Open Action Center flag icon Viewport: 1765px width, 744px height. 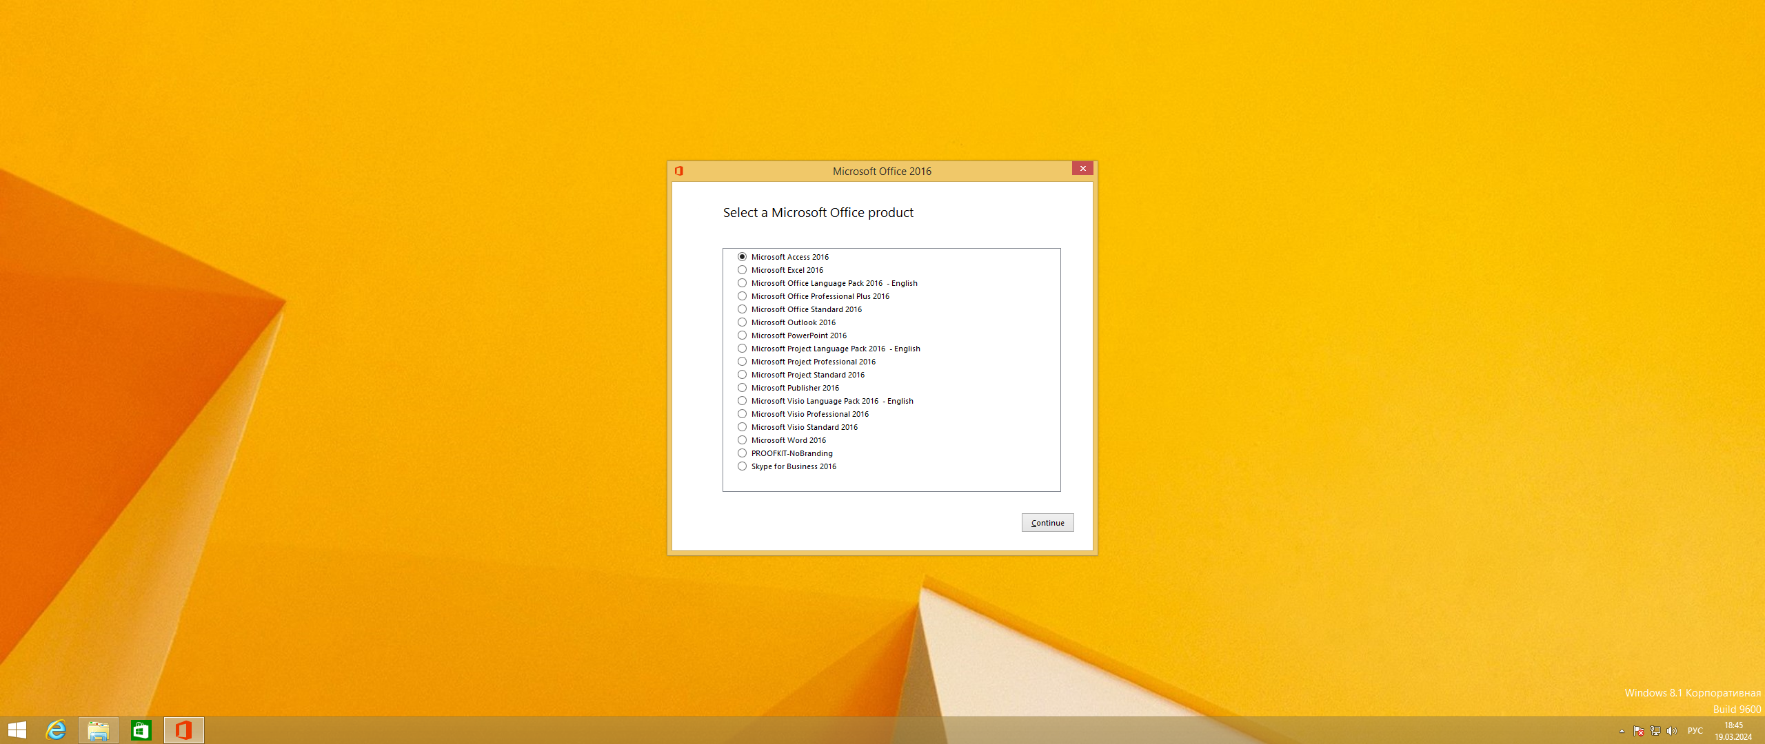tap(1639, 731)
